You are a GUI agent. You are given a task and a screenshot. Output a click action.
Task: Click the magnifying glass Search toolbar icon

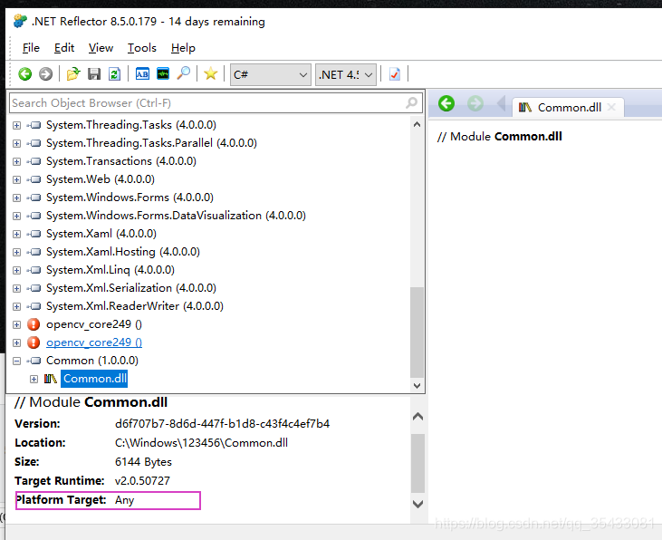[x=184, y=74]
